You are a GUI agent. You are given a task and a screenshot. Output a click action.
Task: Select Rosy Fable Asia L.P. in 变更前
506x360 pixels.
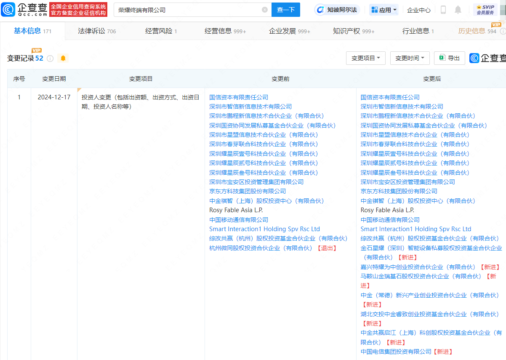[236, 210]
